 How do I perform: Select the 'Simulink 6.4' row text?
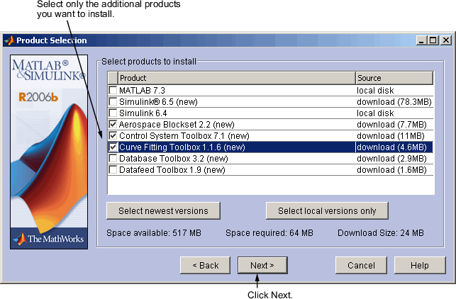(x=143, y=113)
